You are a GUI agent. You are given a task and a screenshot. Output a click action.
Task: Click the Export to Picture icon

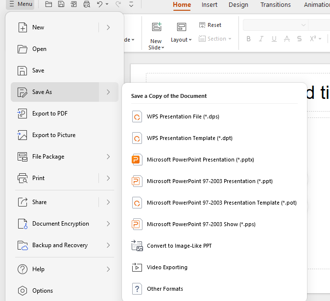tap(23, 135)
